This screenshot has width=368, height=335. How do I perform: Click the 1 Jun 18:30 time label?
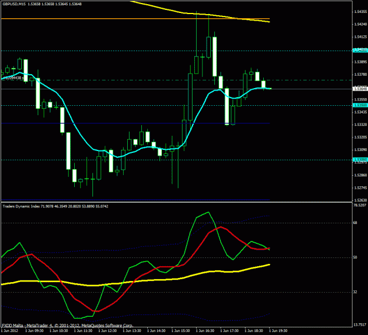coord(254,331)
